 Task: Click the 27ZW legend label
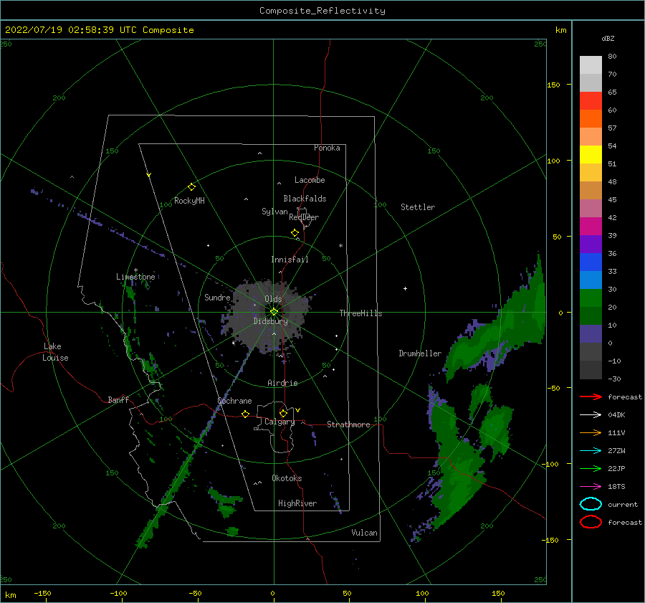pyautogui.click(x=616, y=451)
